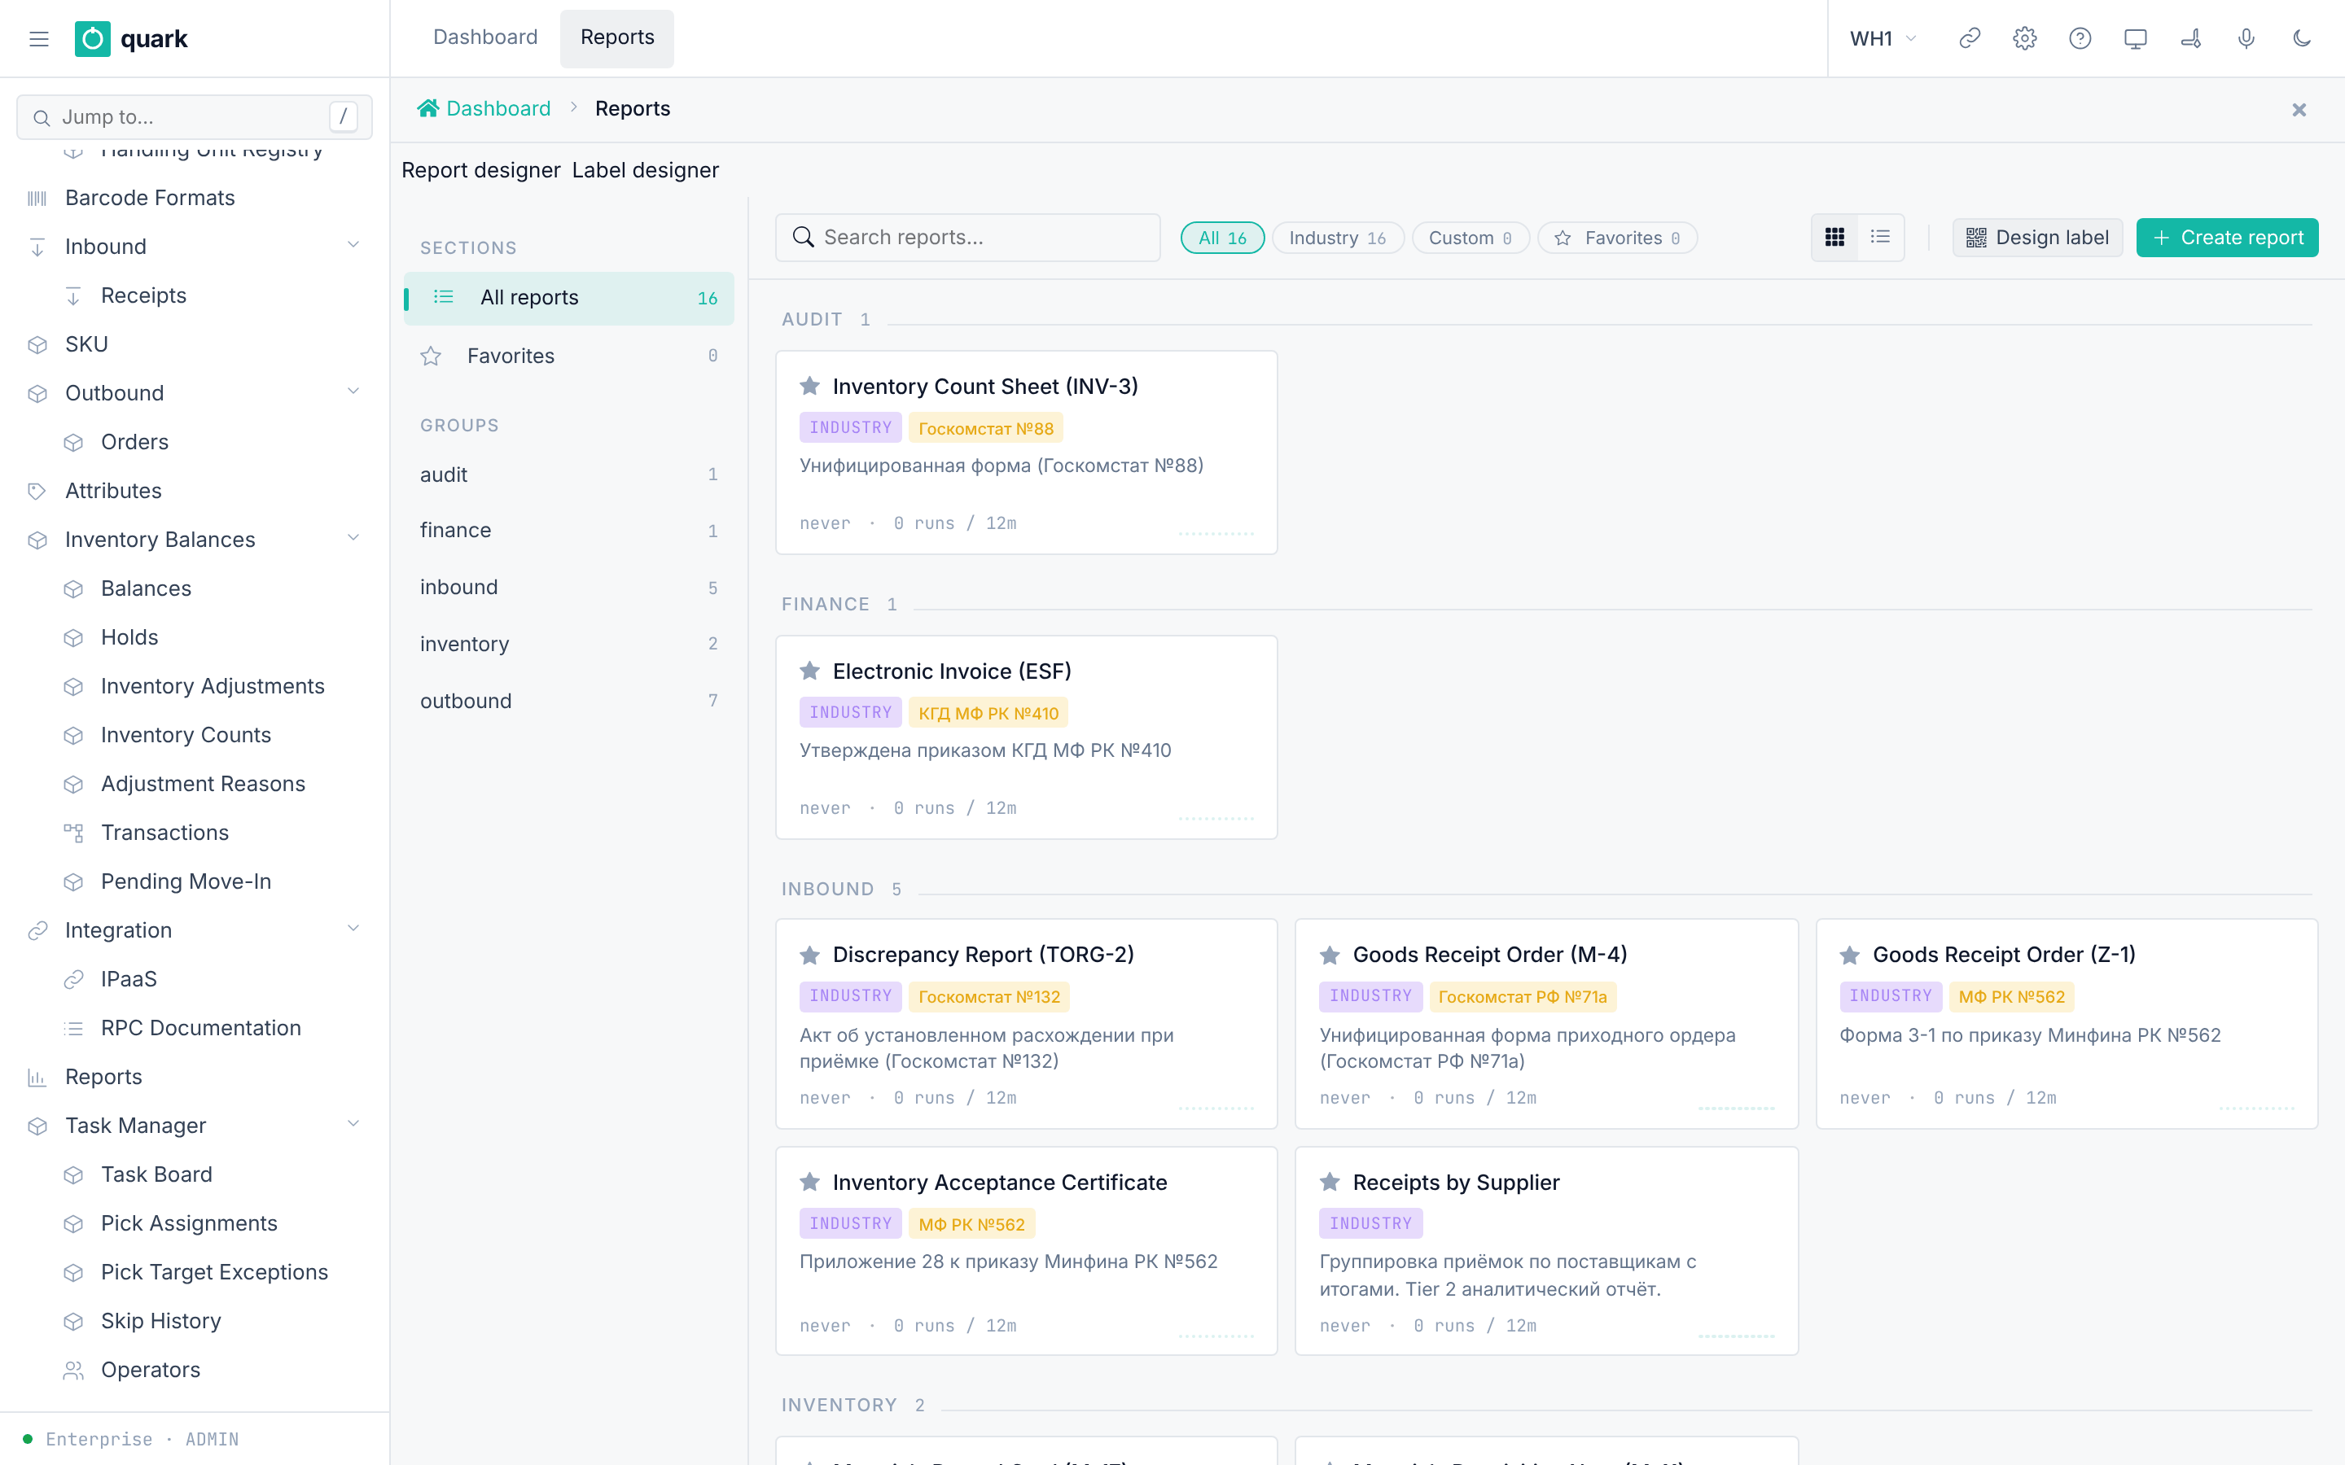This screenshot has height=1465, width=2345.
Task: Select the Custom 0 filter chip
Action: point(1470,238)
